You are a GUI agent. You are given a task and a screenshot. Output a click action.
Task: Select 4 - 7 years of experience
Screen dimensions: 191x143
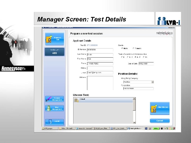pyautogui.click(x=135, y=57)
